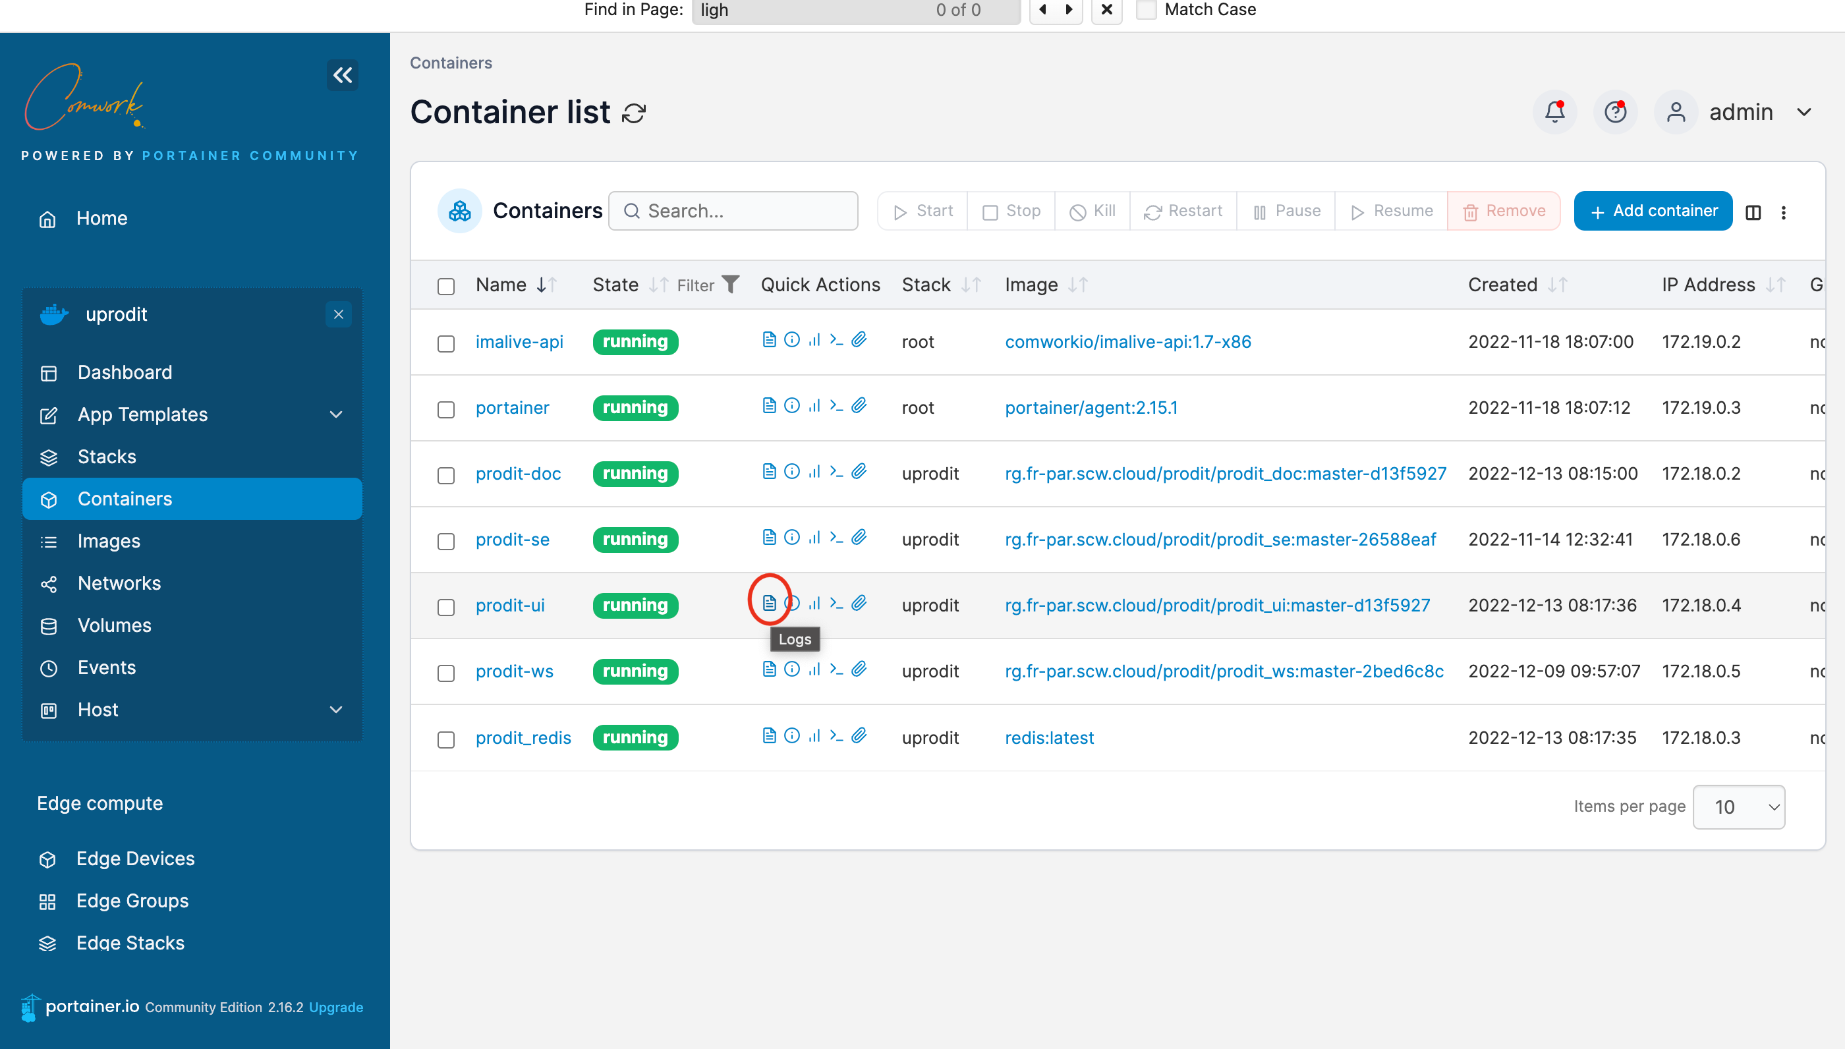Open Dashboard in sidebar
The width and height of the screenshot is (1845, 1049).
tap(192, 372)
